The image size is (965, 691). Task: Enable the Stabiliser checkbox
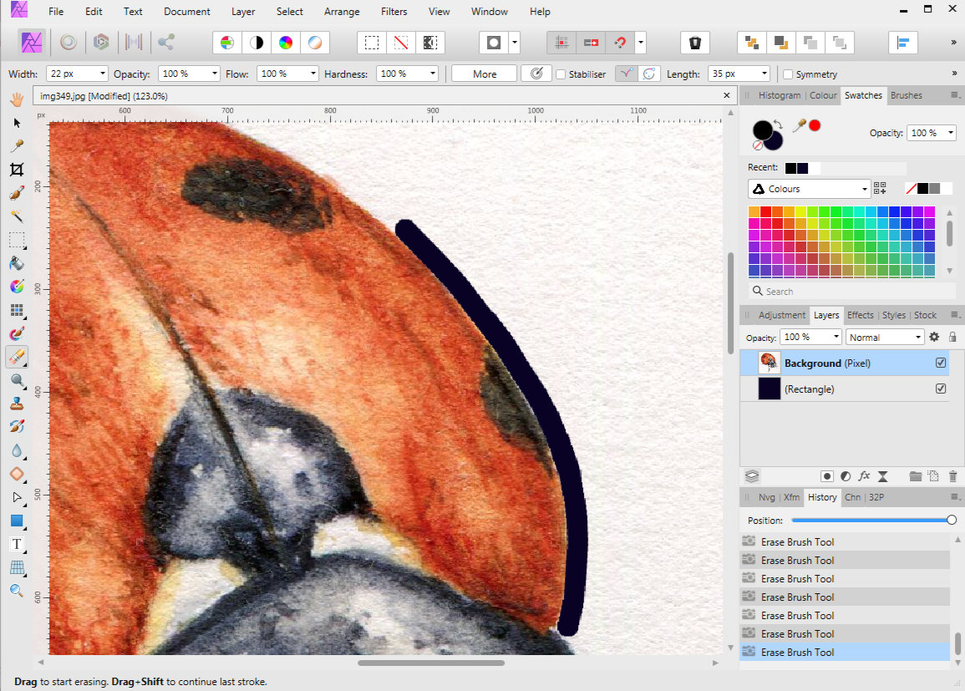[561, 74]
